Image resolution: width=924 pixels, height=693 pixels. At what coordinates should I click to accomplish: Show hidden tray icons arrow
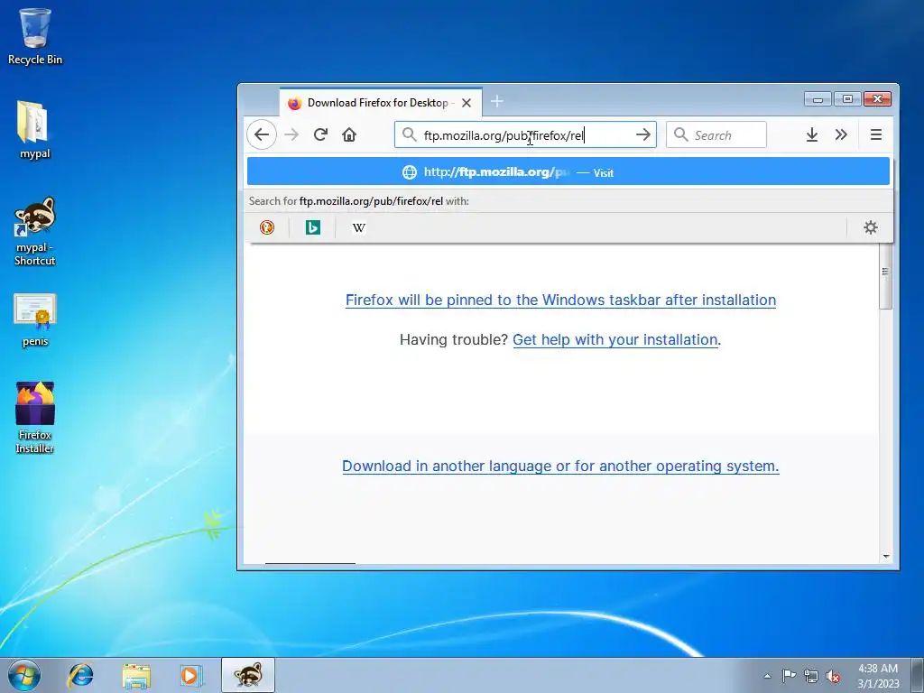767,676
